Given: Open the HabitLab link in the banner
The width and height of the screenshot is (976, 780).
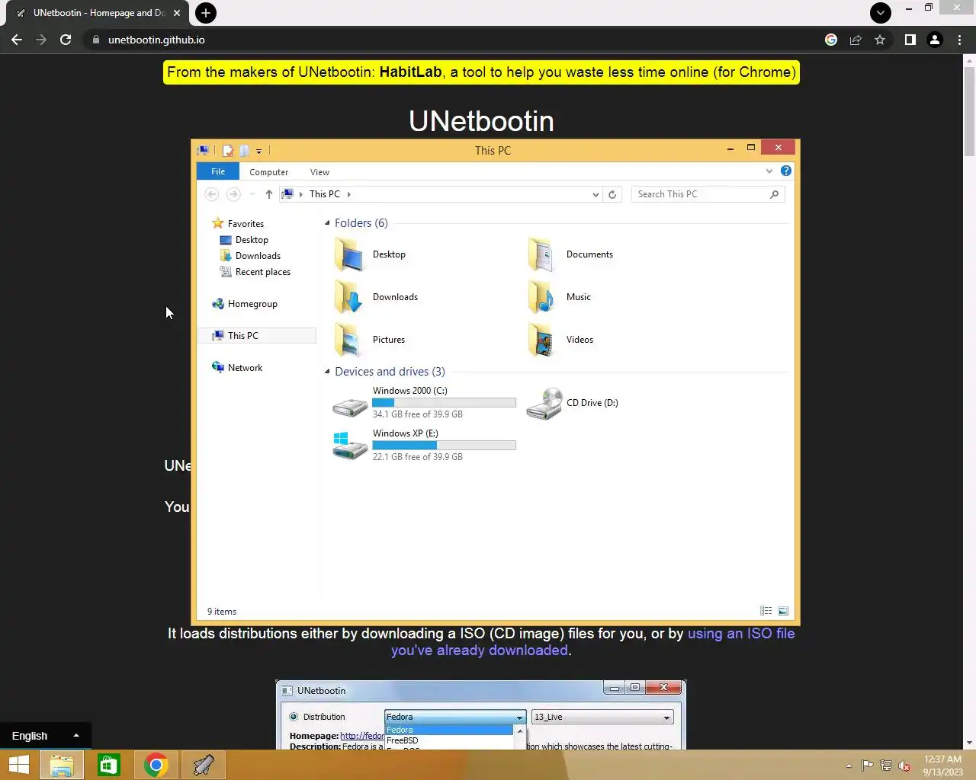Looking at the screenshot, I should (410, 72).
